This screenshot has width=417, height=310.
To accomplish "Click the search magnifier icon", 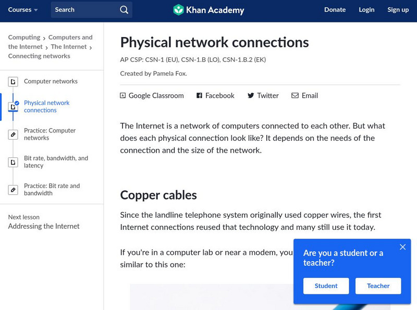I will (x=124, y=9).
